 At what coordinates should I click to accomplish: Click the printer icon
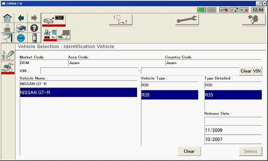coord(21,28)
